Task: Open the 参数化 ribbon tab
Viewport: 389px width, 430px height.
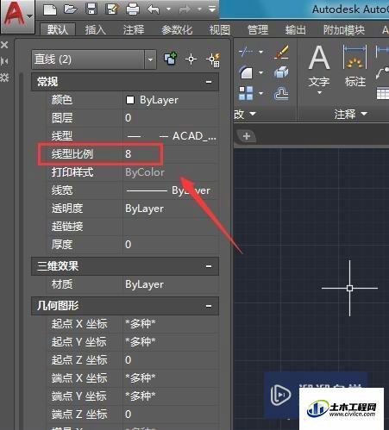Action: coord(177,29)
